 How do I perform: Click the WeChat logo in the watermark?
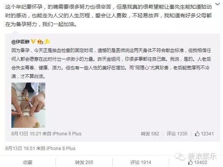point(180,156)
